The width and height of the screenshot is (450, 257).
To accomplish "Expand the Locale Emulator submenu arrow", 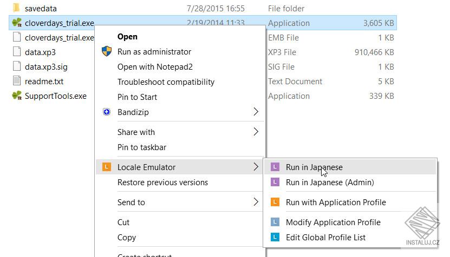I will 256,167.
